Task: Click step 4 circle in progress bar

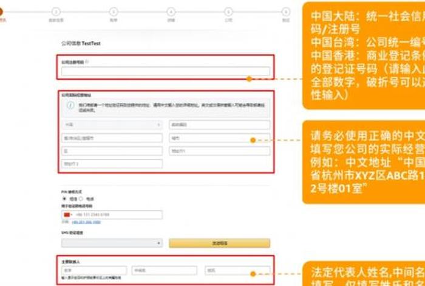Action: pos(171,12)
